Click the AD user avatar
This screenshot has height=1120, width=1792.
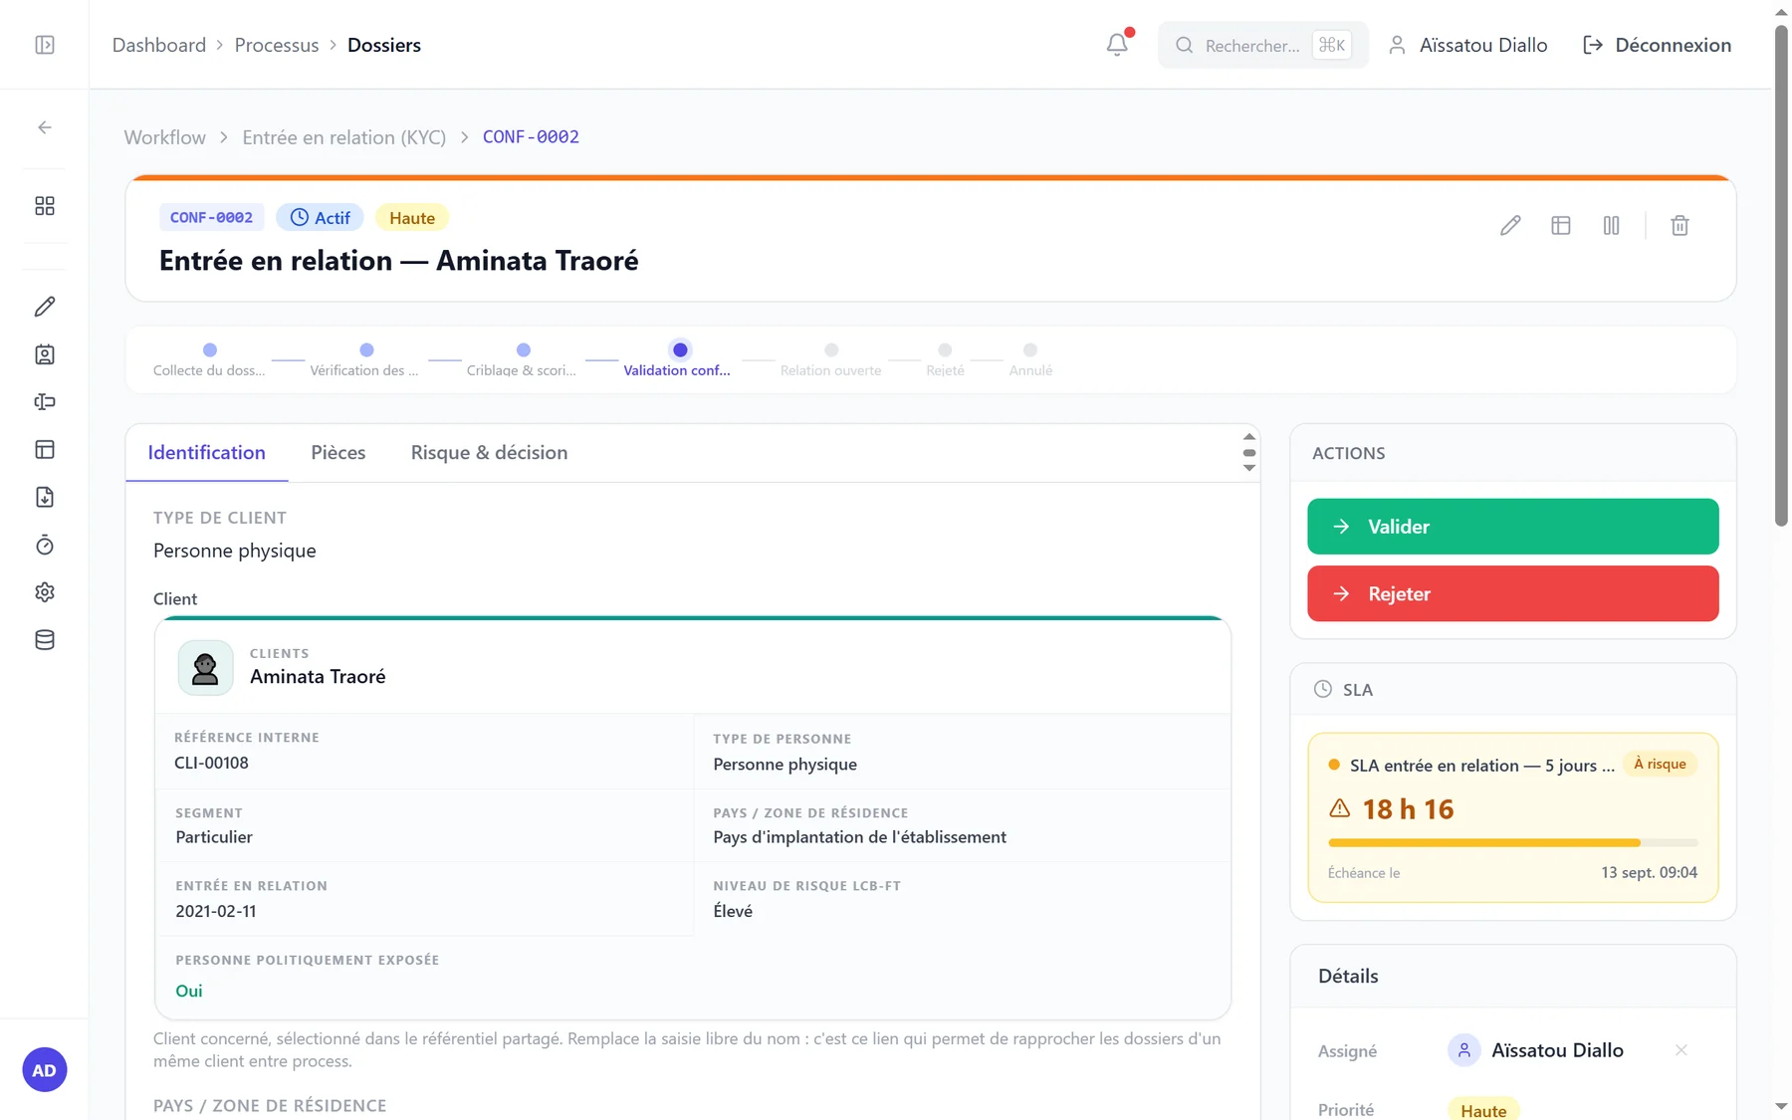[44, 1070]
